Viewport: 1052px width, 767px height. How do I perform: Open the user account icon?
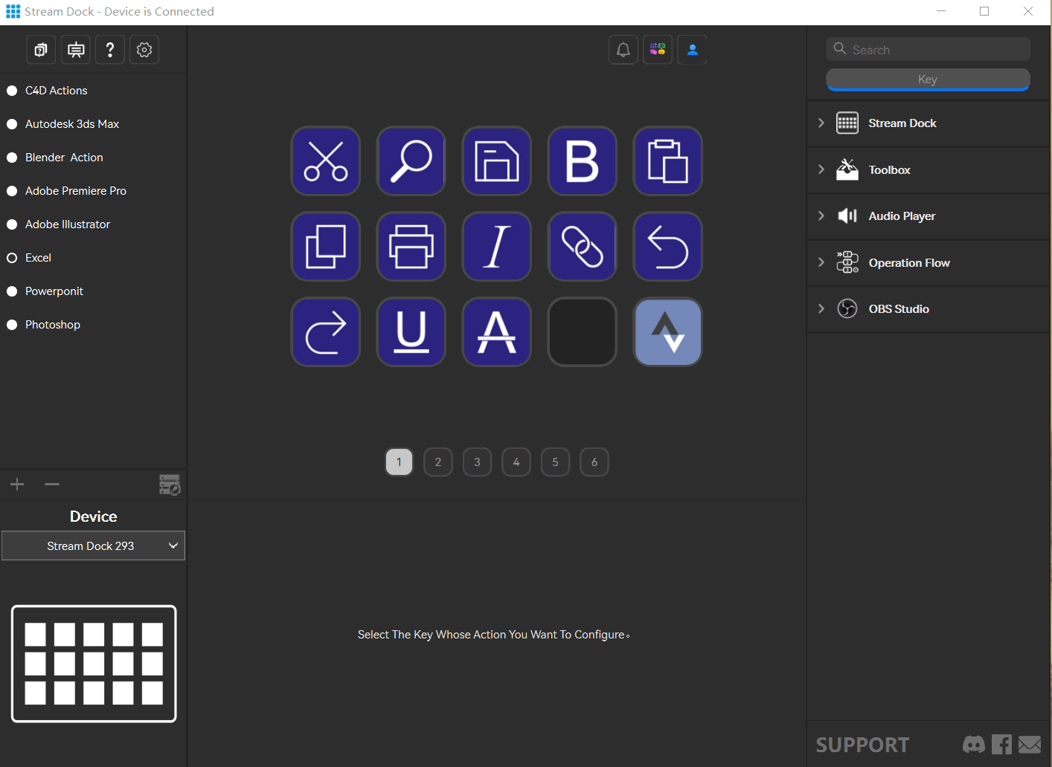[x=693, y=50]
